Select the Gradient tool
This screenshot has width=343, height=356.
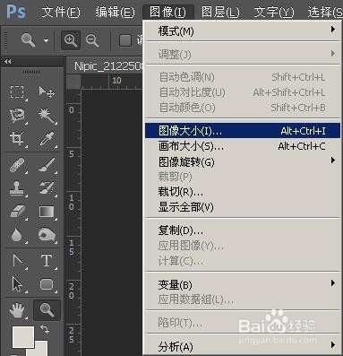coord(47,212)
